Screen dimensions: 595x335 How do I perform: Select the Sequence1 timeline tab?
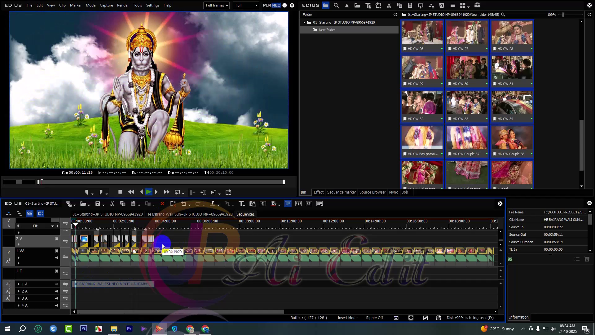pos(245,214)
